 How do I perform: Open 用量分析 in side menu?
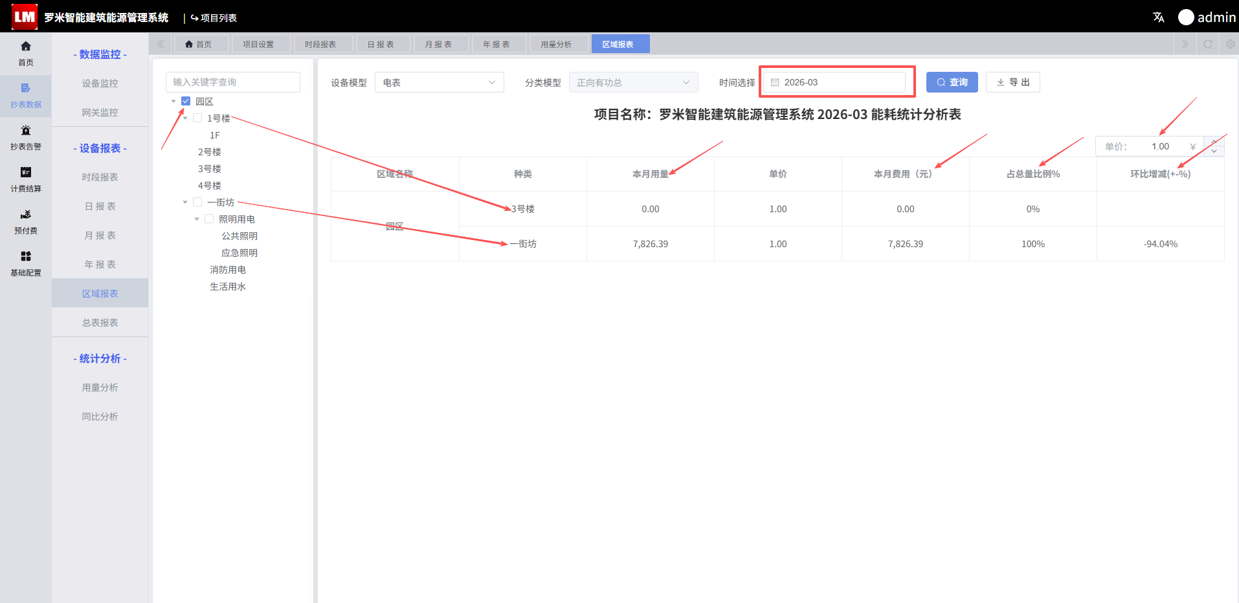100,387
